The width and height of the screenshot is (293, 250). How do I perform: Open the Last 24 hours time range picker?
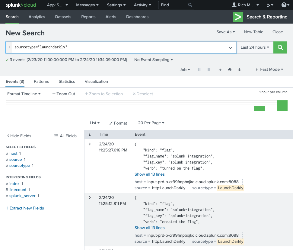click(x=255, y=47)
